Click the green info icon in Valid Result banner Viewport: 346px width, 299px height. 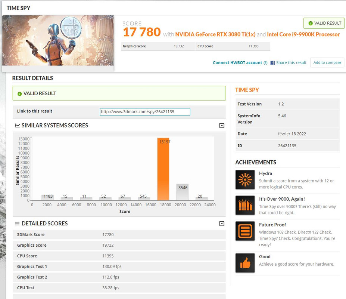tap(20, 94)
